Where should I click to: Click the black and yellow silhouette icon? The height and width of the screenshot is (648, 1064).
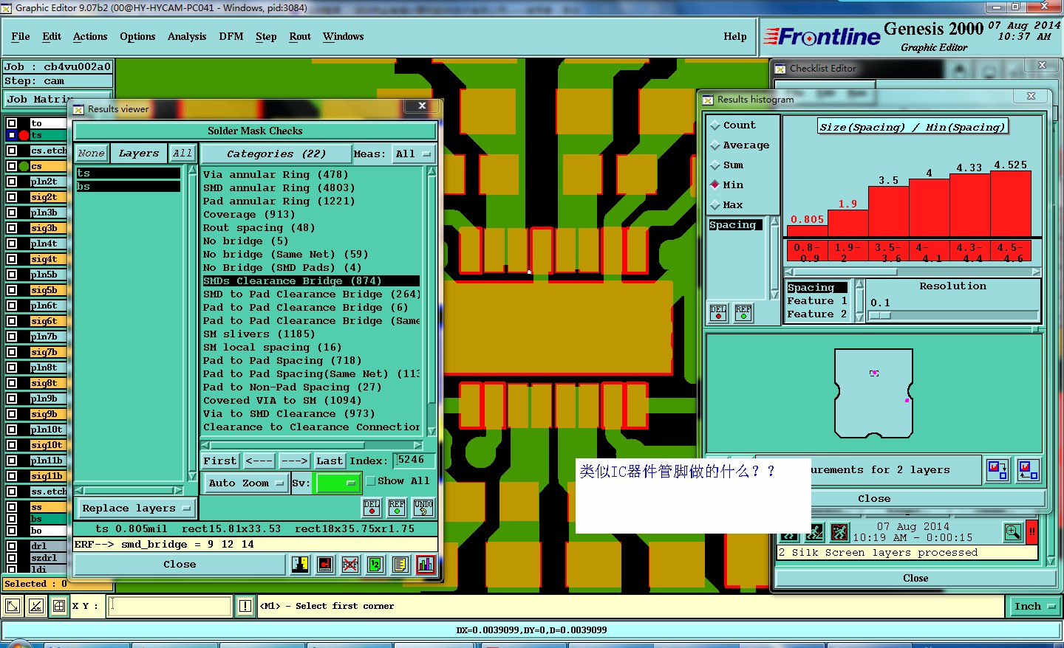[x=300, y=565]
